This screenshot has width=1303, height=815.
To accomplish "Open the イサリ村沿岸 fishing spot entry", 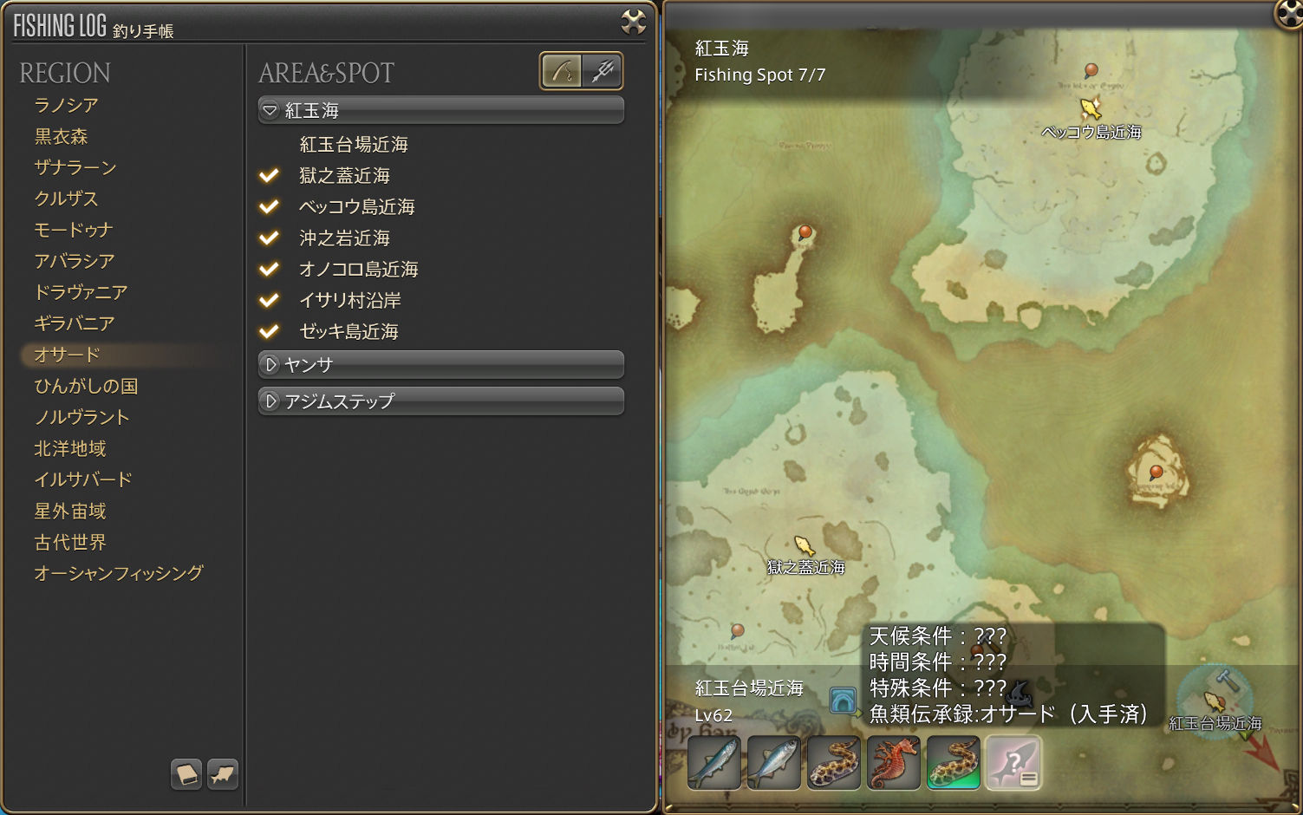I will tap(350, 300).
